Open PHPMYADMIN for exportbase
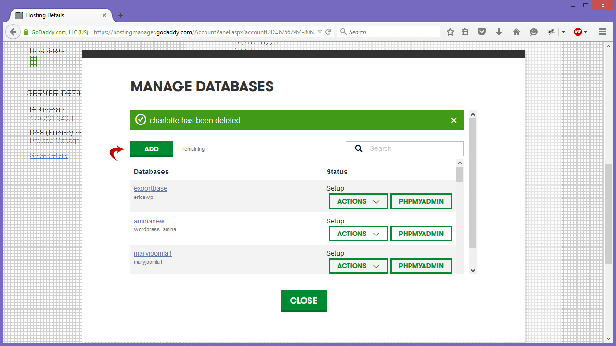 click(x=421, y=201)
